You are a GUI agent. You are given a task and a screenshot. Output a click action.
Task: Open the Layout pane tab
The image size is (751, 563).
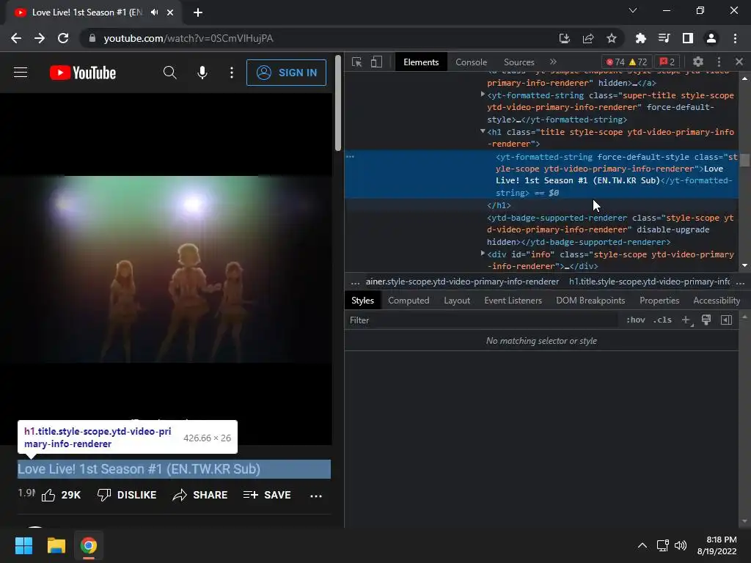pyautogui.click(x=457, y=301)
